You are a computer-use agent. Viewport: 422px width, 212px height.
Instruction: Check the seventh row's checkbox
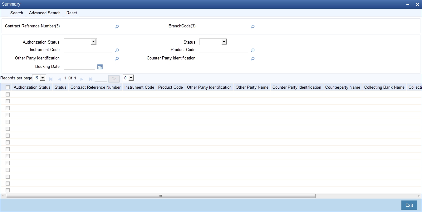[8, 135]
